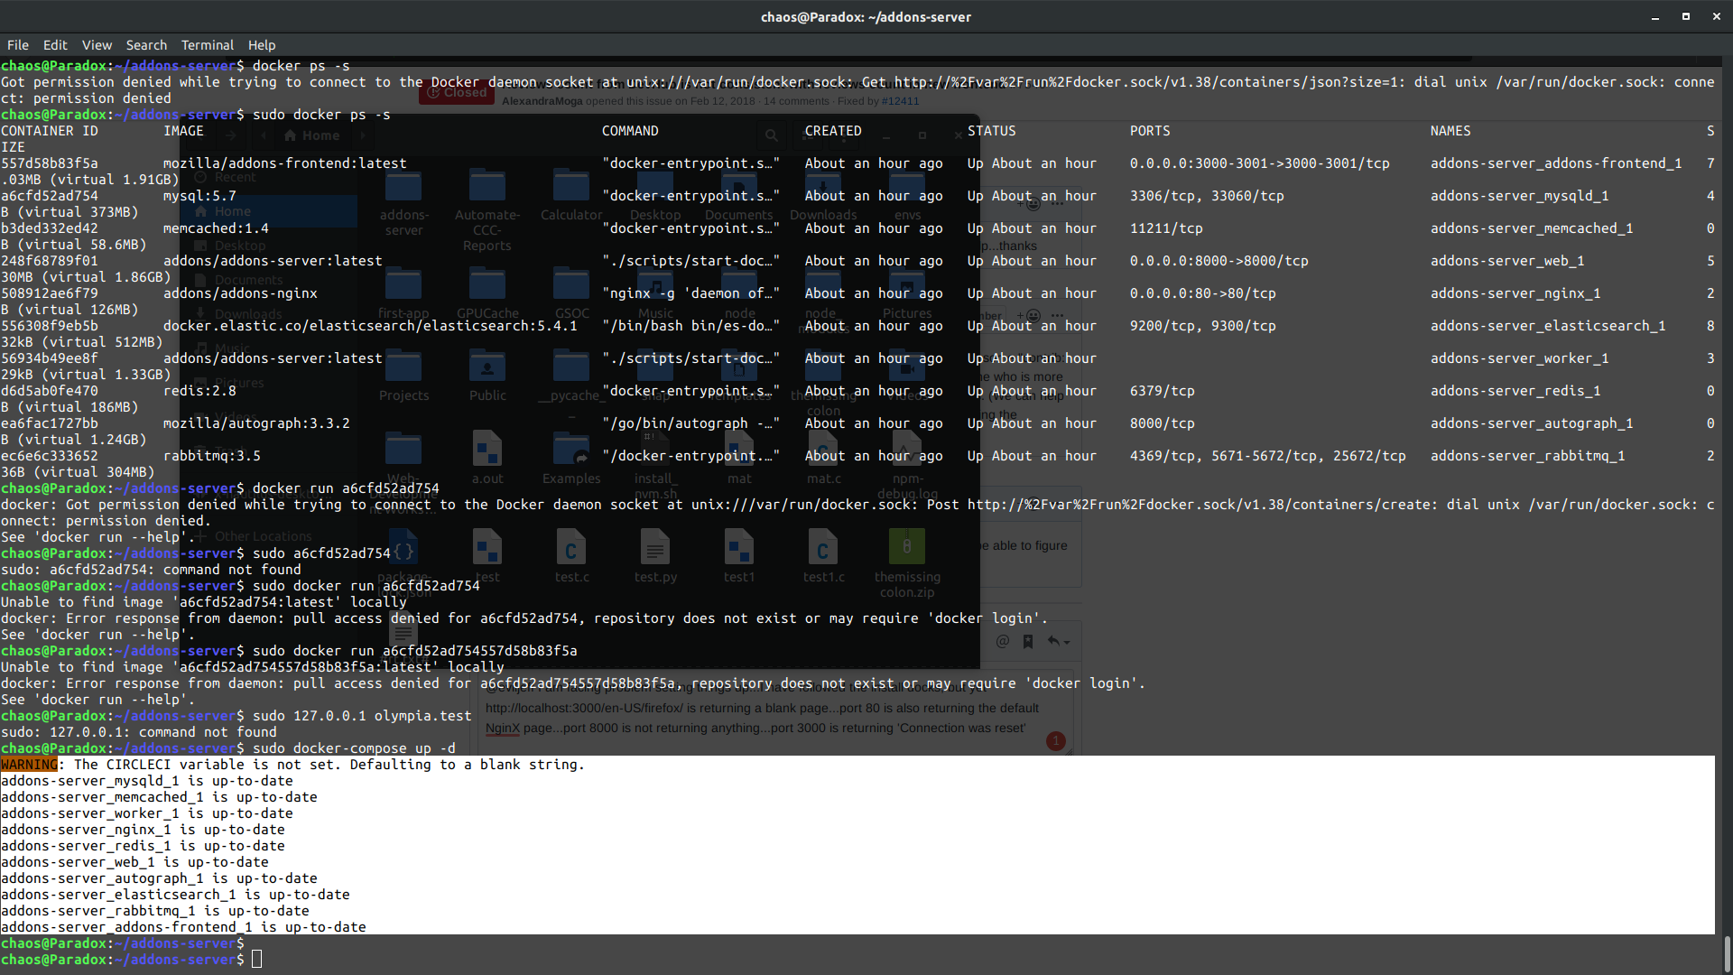The image size is (1733, 975).
Task: Click ports value 3306/tcp, 33060/tcp
Action: pos(1207,196)
